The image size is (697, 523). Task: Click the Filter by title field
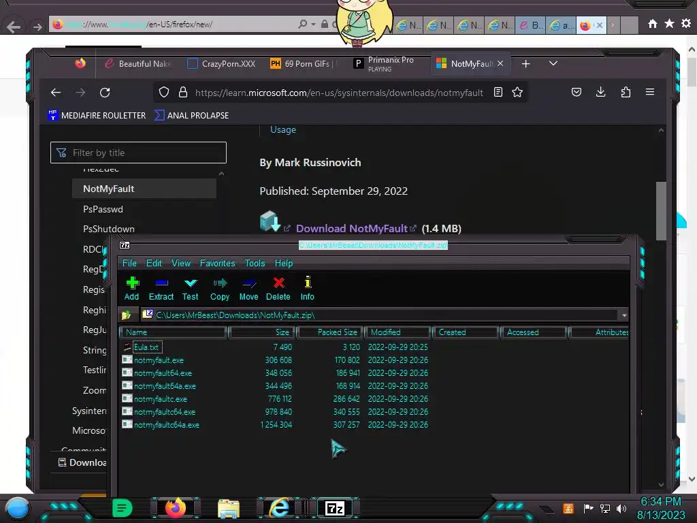(138, 153)
